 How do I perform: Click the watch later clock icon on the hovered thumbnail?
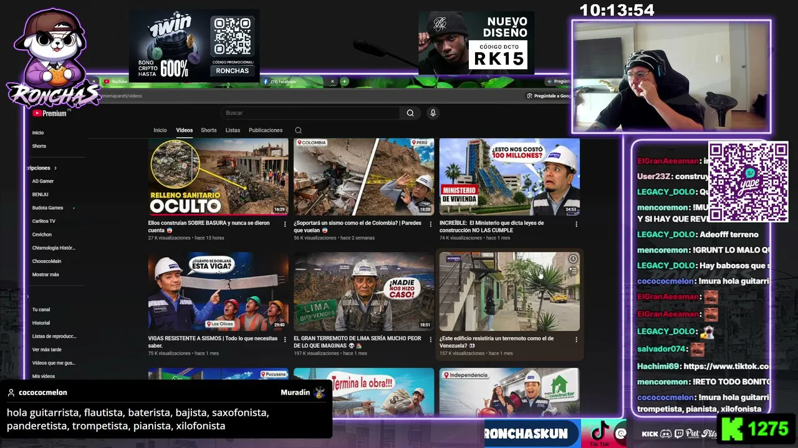[x=573, y=259]
